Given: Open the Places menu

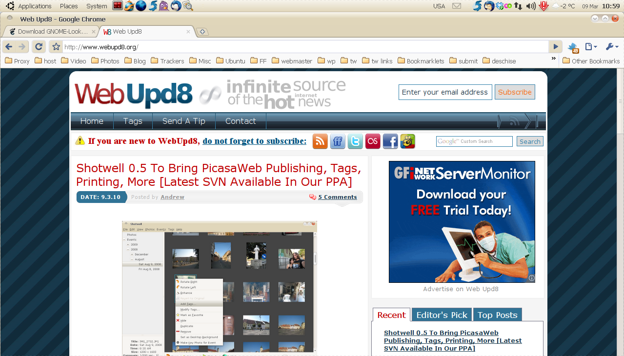Looking at the screenshot, I should point(69,6).
